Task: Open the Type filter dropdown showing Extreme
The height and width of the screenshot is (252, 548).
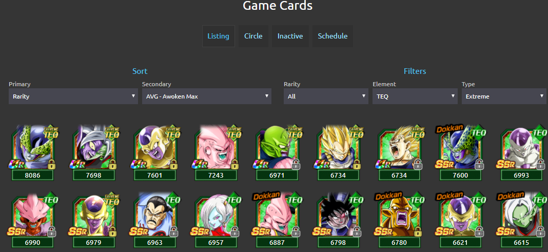Action: tap(503, 96)
